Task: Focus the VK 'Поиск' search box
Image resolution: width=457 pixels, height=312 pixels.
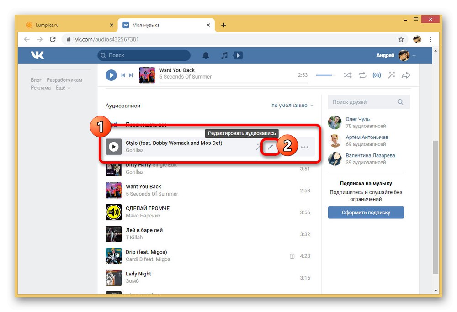Action: [x=144, y=55]
